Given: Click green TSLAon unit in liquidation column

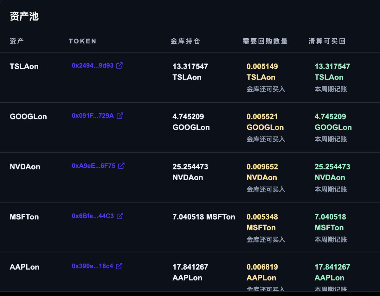Looking at the screenshot, I should (329, 77).
